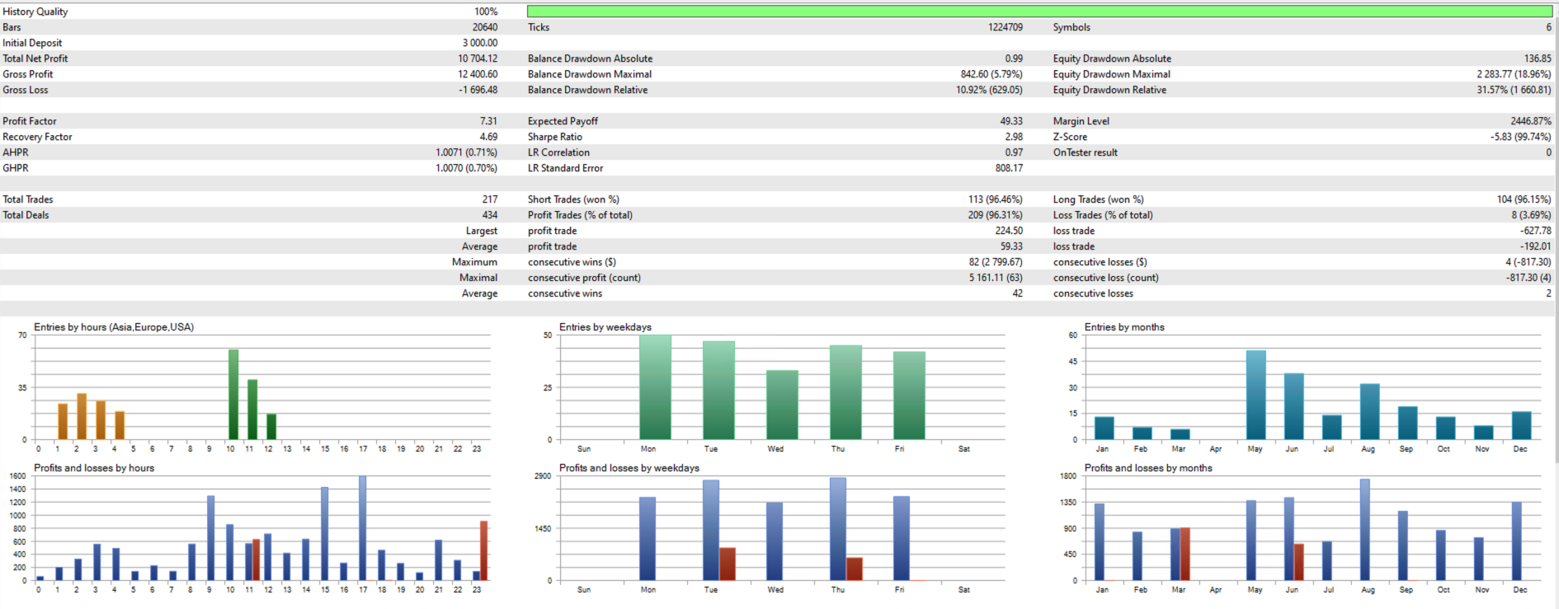Image resolution: width=1559 pixels, height=609 pixels.
Task: Select the Balance Drawdown Maximal value 842.60 (5.79%)
Action: [991, 74]
